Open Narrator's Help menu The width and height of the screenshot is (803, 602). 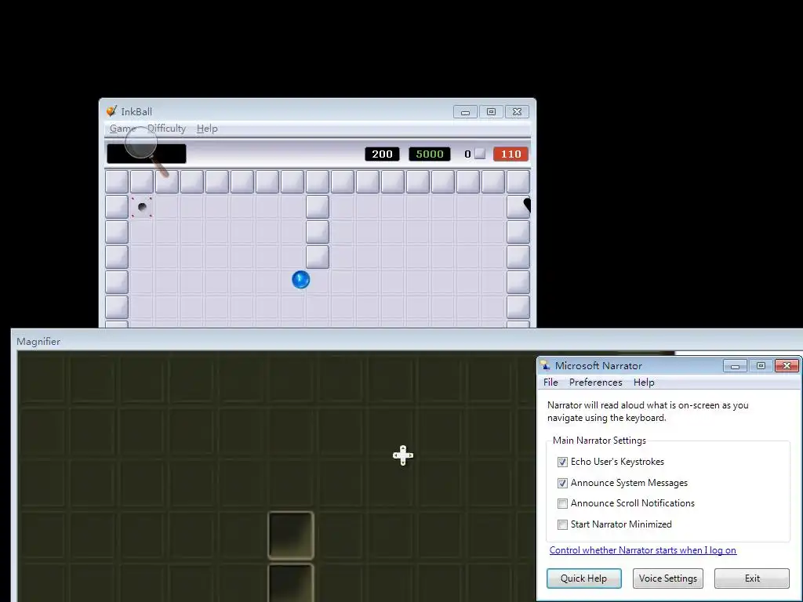pos(644,383)
